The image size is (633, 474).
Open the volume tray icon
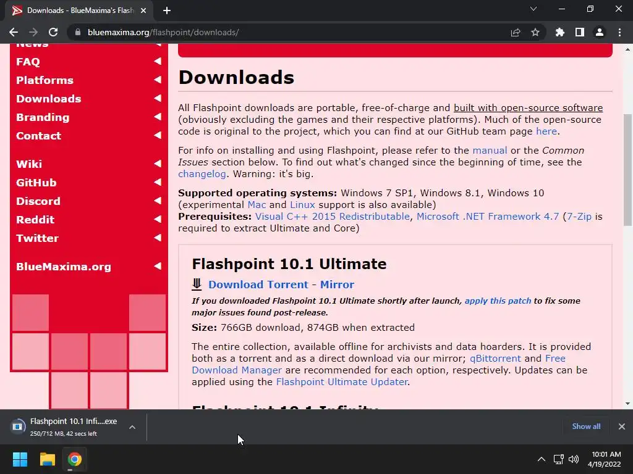point(573,459)
